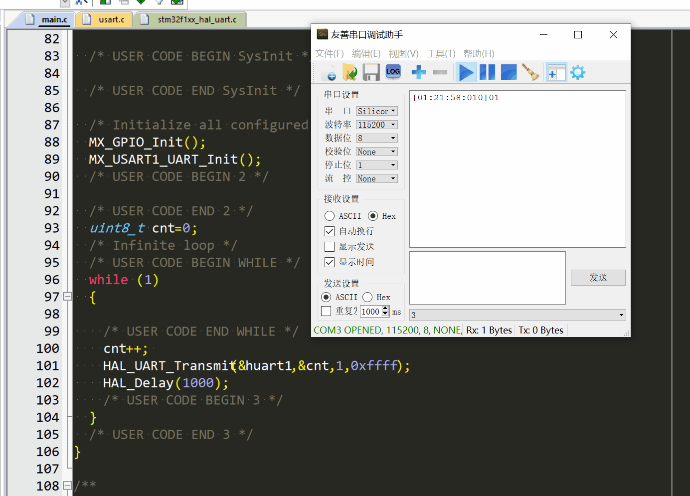Viewport: 690px width, 496px height.
Task: Click the blue plus add icon
Action: coord(418,73)
